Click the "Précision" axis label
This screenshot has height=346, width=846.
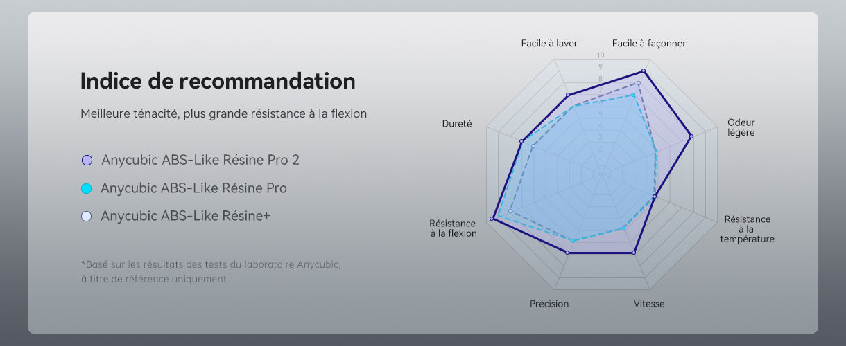[549, 304]
